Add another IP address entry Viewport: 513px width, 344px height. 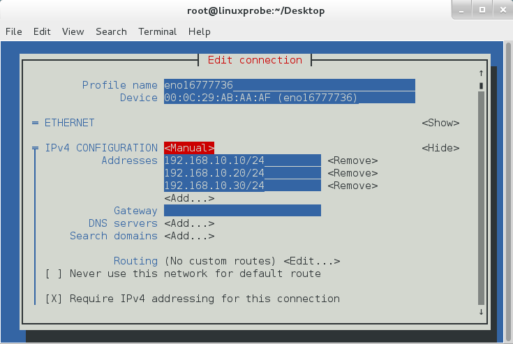coord(189,198)
